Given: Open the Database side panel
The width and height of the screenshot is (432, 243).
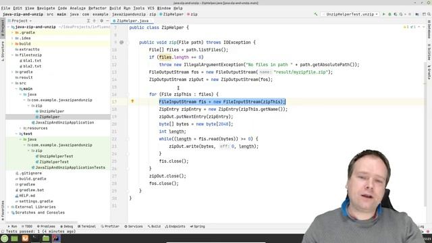Looking at the screenshot, I should click(x=429, y=30).
